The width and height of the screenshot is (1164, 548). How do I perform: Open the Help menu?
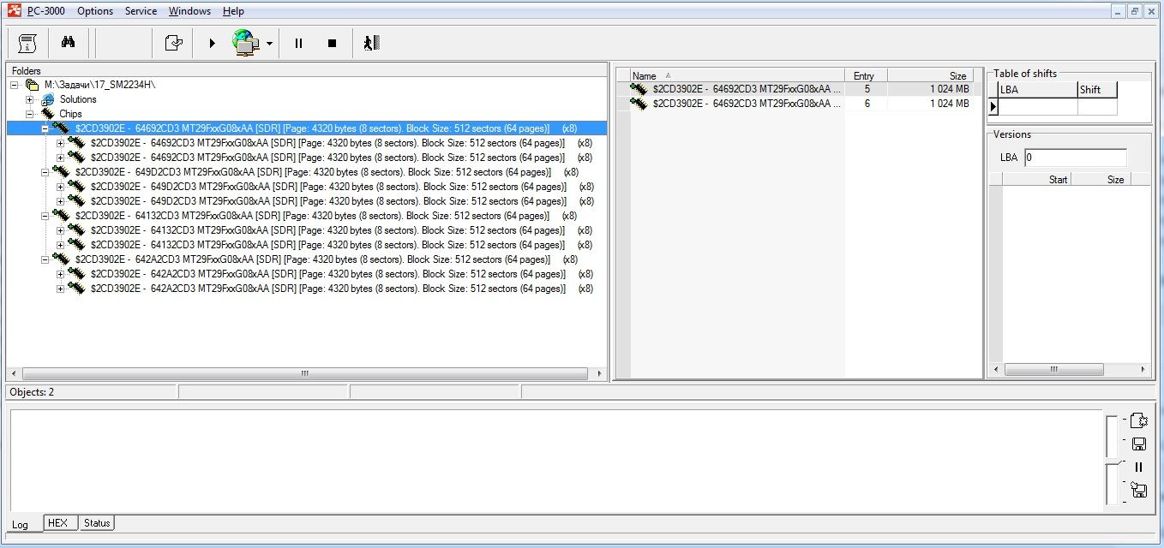(233, 11)
